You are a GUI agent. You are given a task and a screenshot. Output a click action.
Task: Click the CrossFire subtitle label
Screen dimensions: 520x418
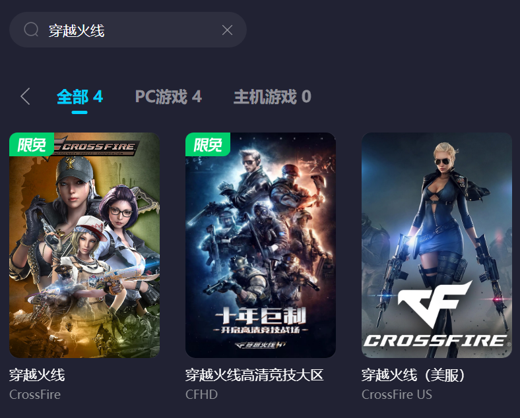[35, 394]
